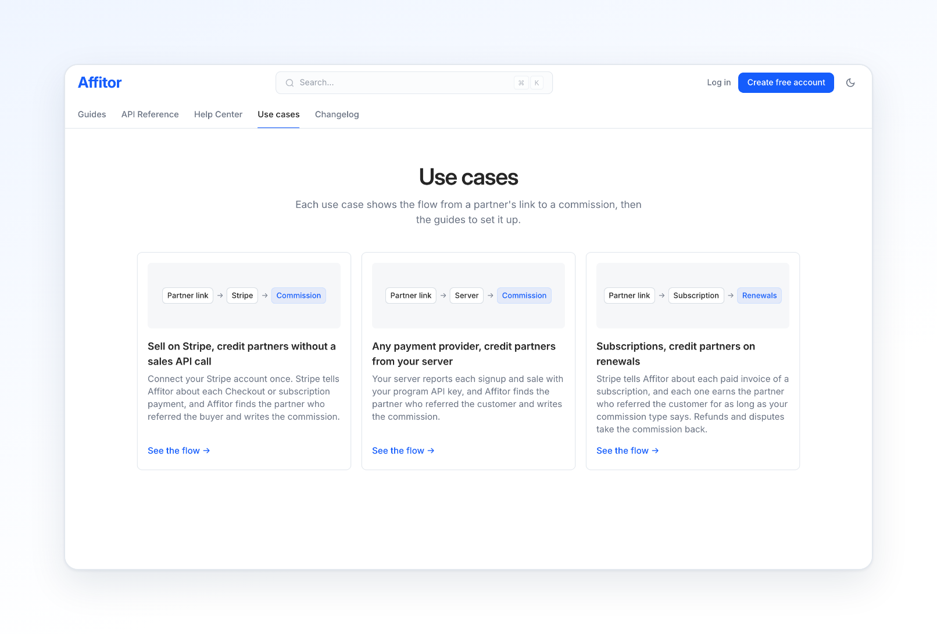Viewport: 937px width, 634px height.
Task: Click the Stripe chip in first card
Action: [x=242, y=296]
